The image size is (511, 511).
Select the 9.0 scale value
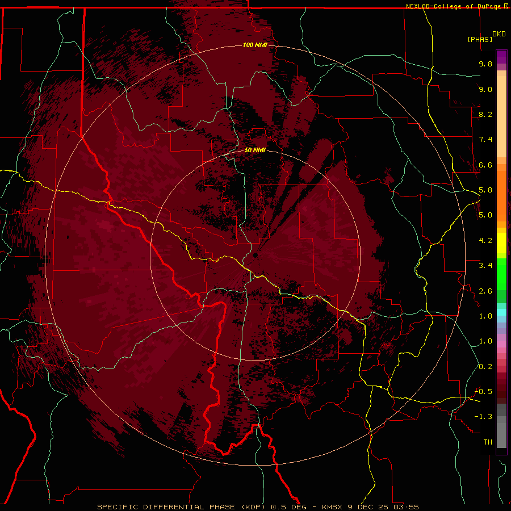[x=485, y=89]
